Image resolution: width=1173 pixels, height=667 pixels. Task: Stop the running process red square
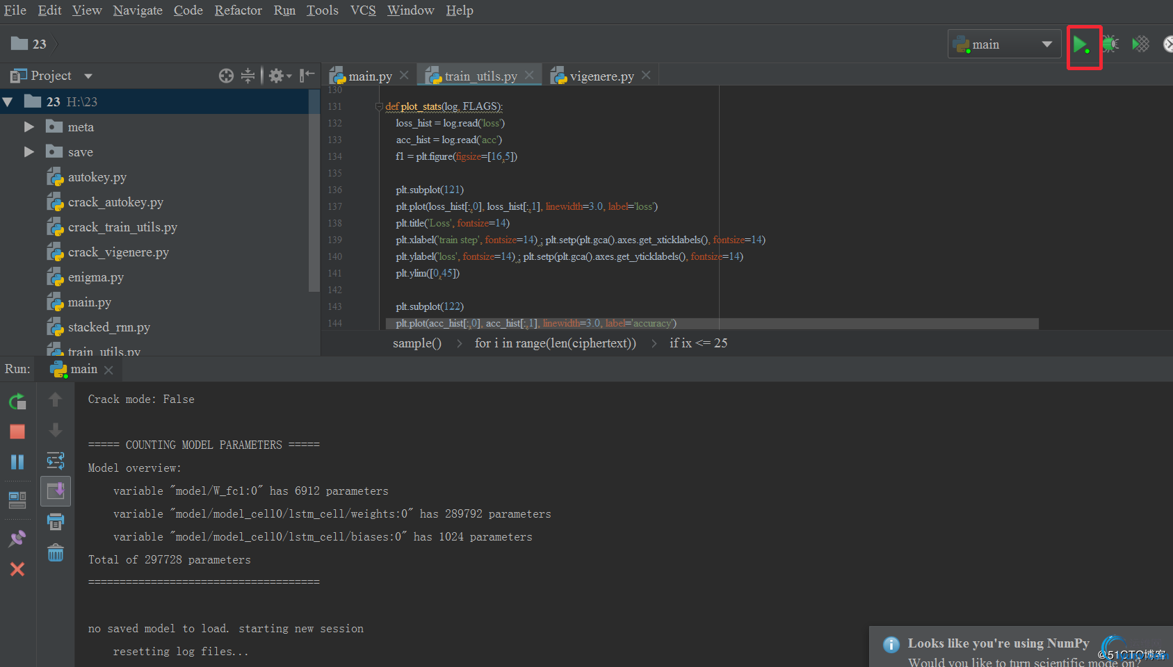click(x=17, y=431)
